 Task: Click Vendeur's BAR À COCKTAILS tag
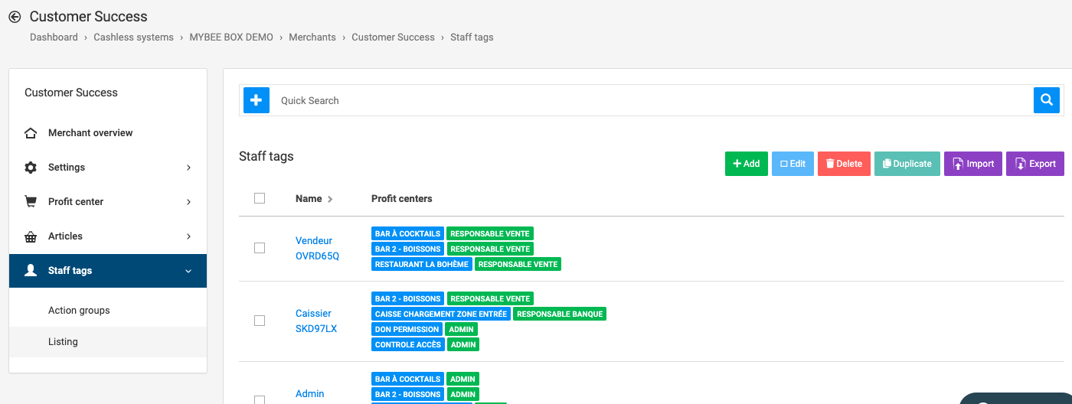[408, 233]
